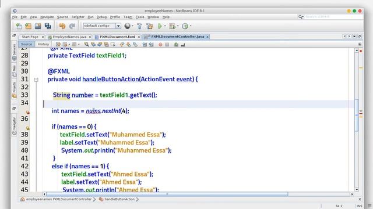
Task: Click the error glyph beside line 35
Action: [x=28, y=112]
